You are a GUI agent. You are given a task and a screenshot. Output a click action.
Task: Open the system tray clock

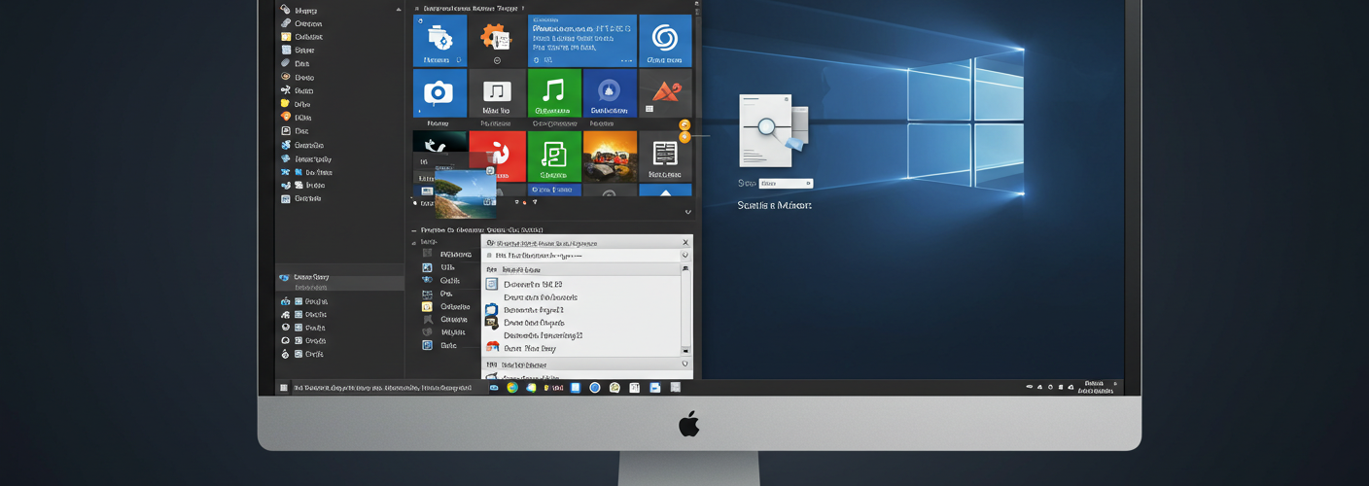tap(1095, 386)
